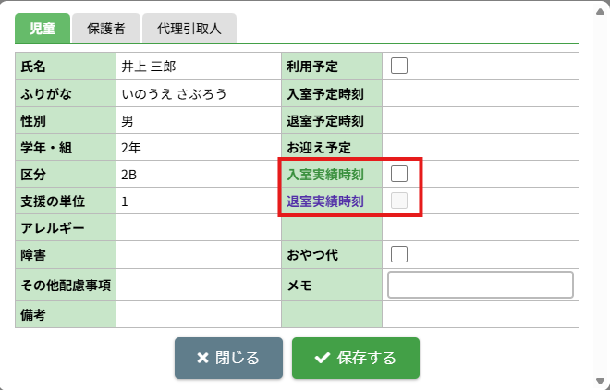Click the grade value 2年

pyautogui.click(x=130, y=148)
